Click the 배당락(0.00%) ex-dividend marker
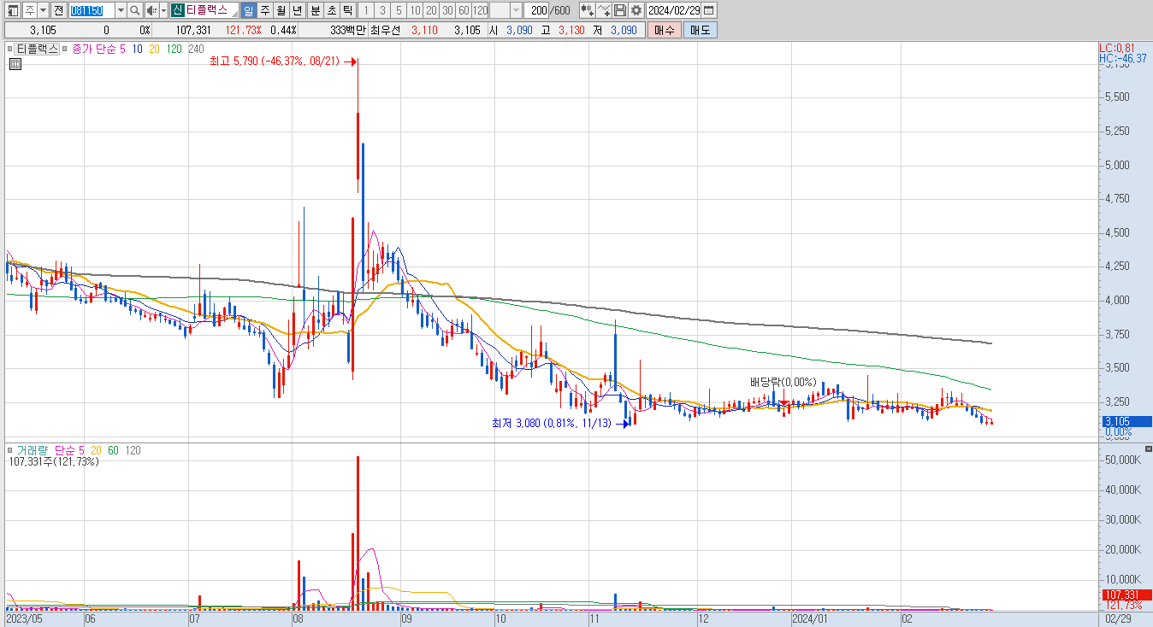Screen dimensions: 1153x627 (783, 382)
